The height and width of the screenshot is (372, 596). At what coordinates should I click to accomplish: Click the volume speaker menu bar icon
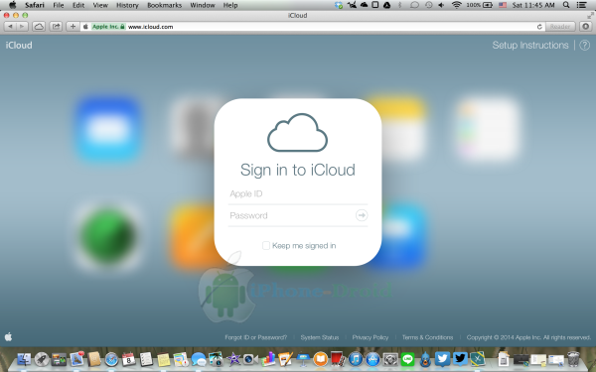click(441, 5)
